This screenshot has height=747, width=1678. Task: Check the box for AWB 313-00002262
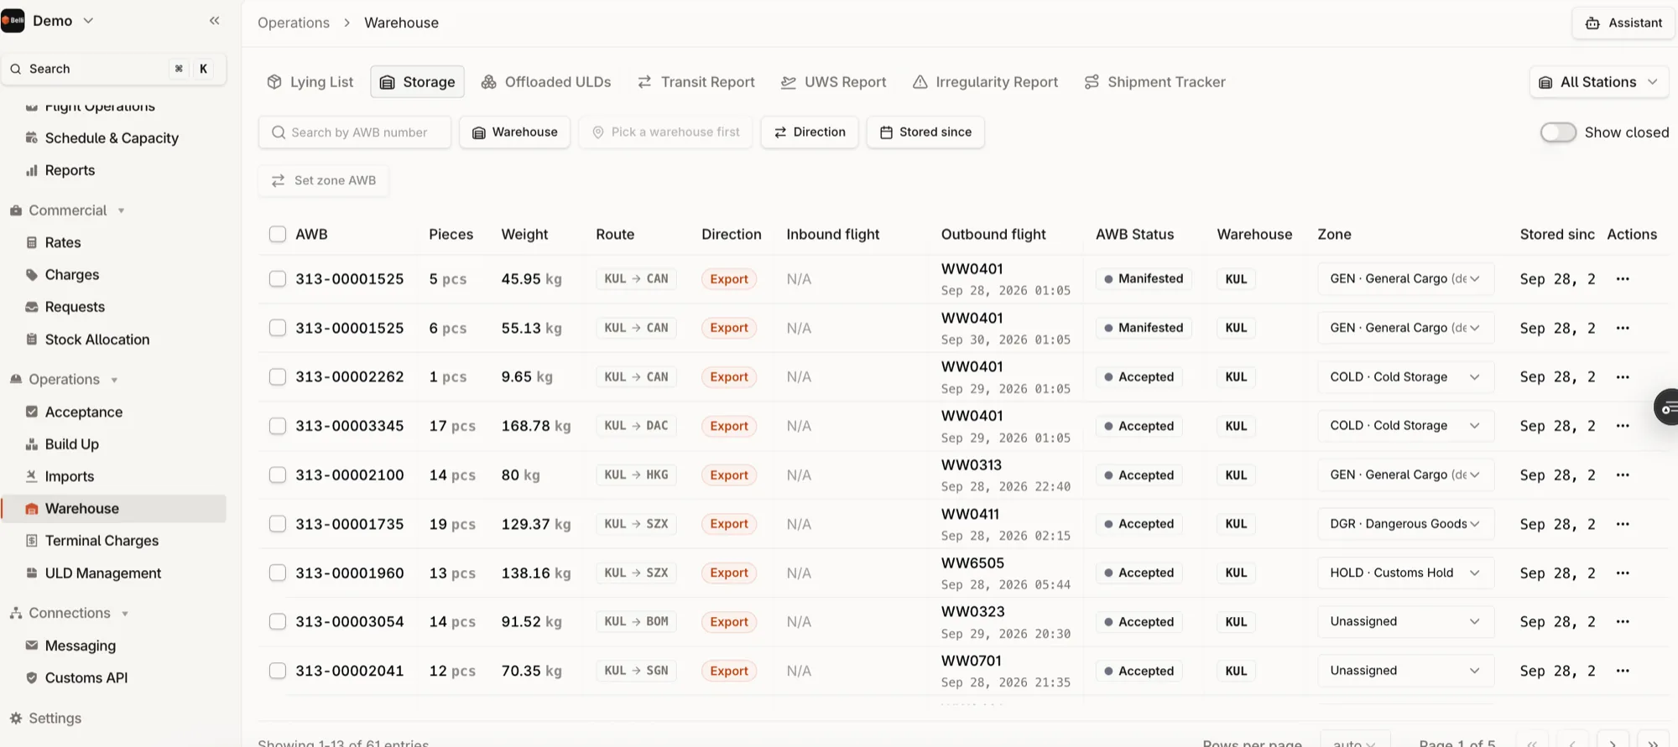278,377
